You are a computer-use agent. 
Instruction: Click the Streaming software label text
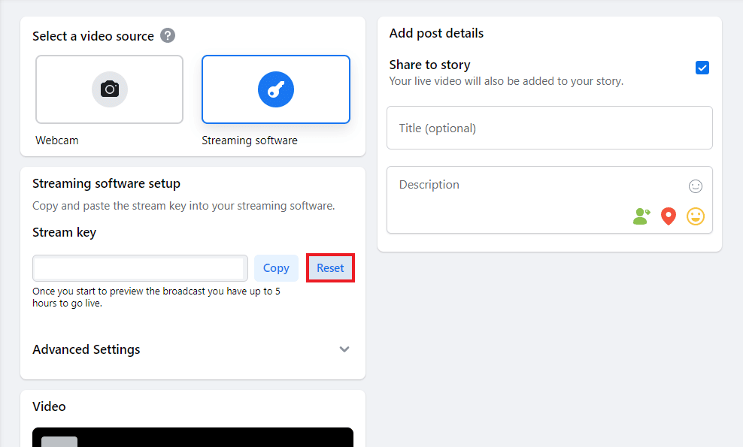[250, 140]
